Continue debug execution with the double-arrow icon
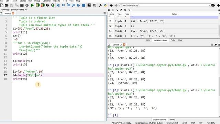The width and height of the screenshot is (220, 124). pos(78,6)
